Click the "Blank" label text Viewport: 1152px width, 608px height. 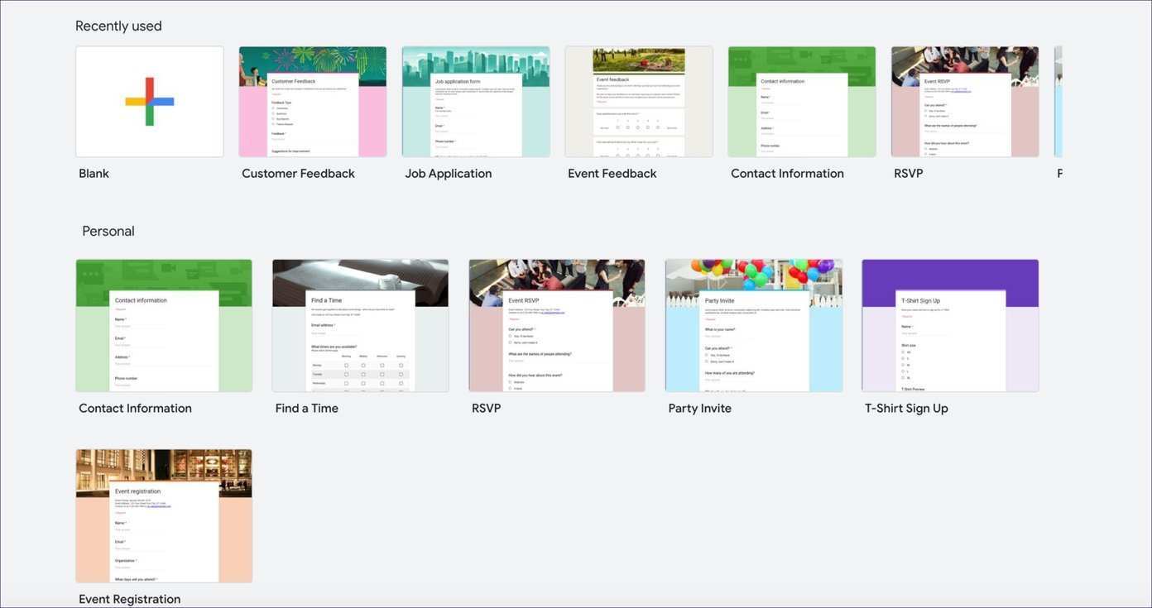(x=94, y=174)
